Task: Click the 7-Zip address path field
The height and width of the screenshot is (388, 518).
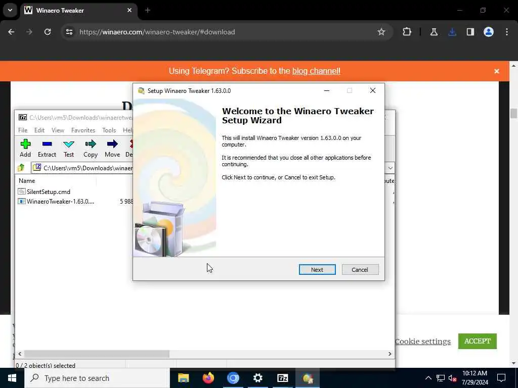Action: tap(82, 168)
